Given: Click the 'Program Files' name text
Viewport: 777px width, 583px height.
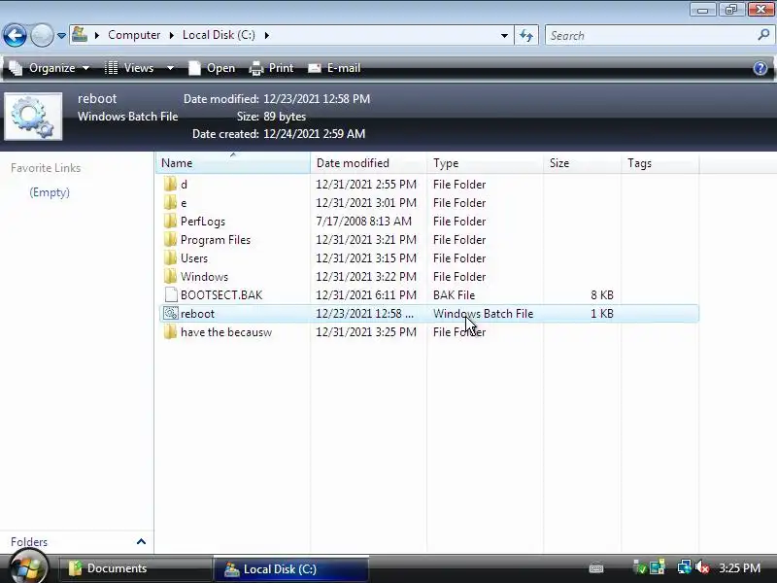Looking at the screenshot, I should 216,240.
